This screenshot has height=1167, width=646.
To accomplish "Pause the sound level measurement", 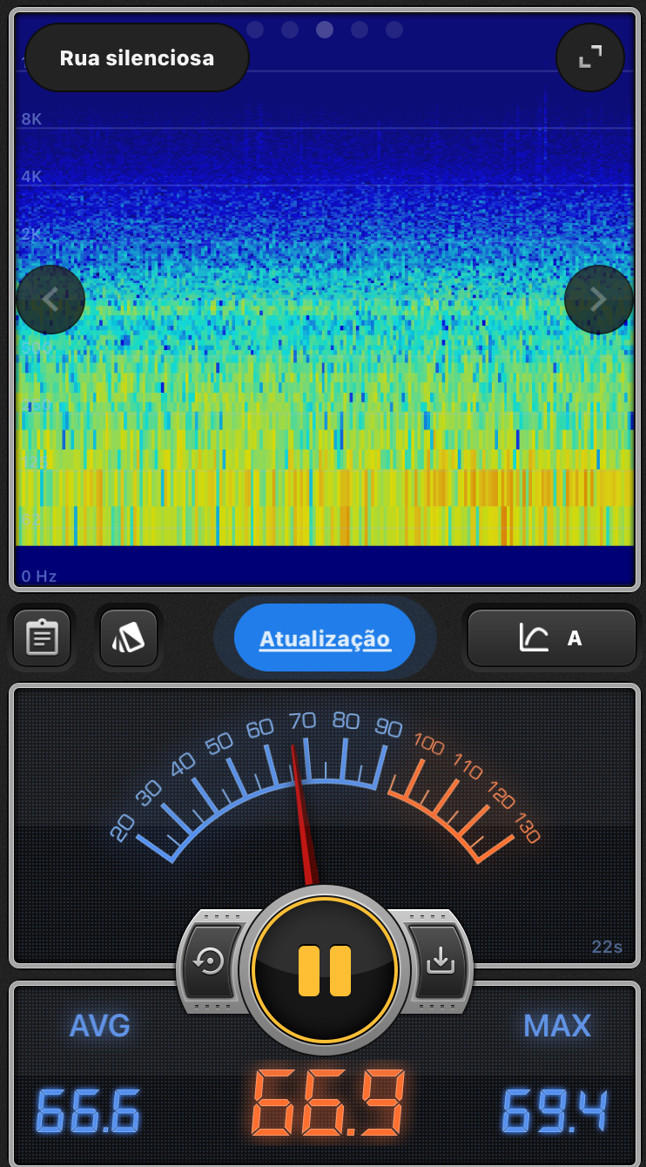I will [x=325, y=970].
